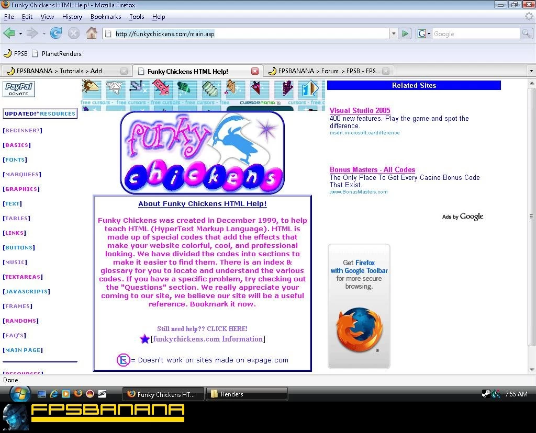The height and width of the screenshot is (433, 536).
Task: Click Show Desktop quick launch icon
Action: click(42, 394)
